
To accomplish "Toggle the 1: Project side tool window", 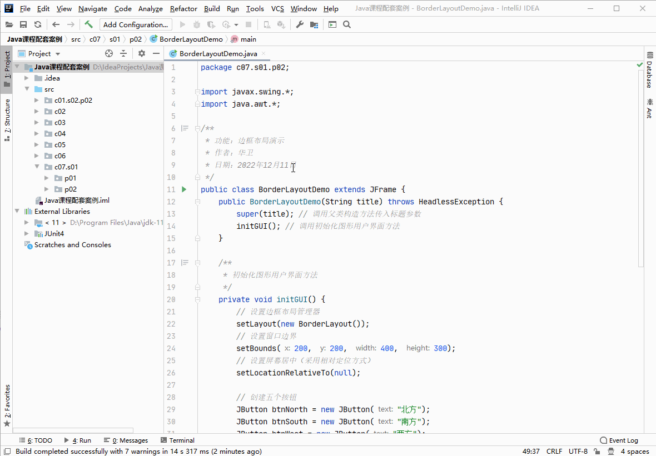I will point(7,69).
